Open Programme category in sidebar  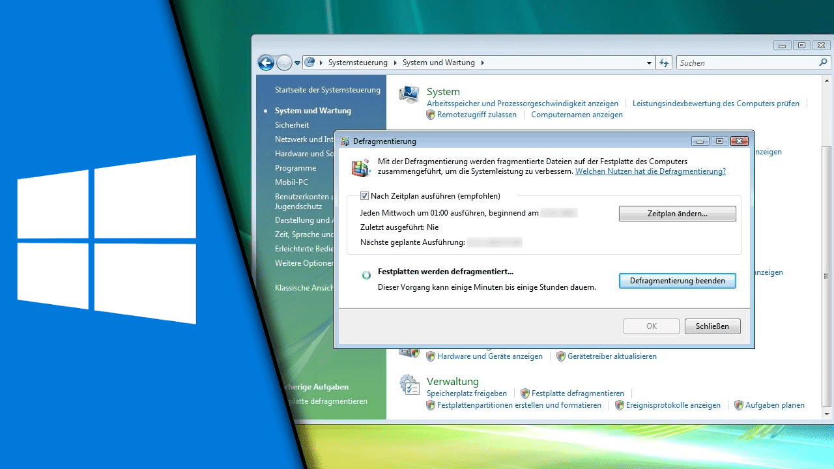[295, 168]
